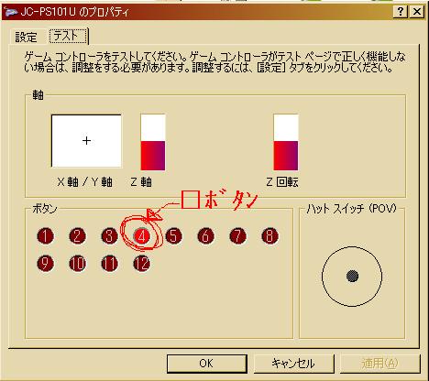
Task: Click the Z軸 level bar
Action: click(153, 142)
